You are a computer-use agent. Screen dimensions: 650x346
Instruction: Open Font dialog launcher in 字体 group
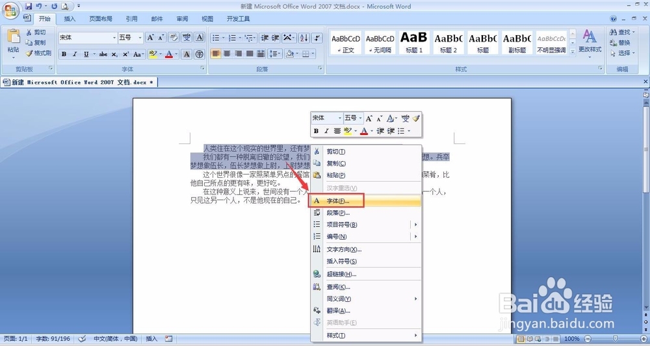coord(203,68)
